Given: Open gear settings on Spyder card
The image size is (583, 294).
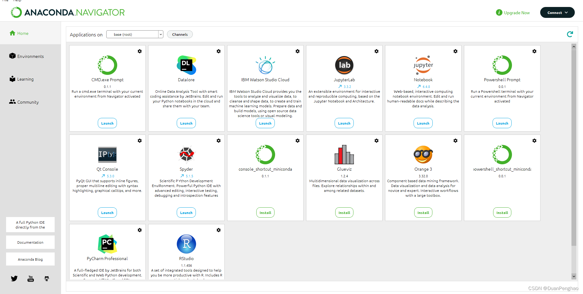Looking at the screenshot, I should (x=219, y=141).
